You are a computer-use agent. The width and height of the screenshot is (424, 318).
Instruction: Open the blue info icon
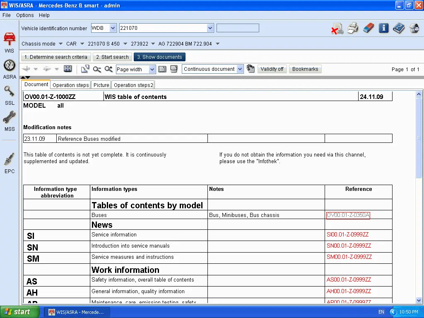(x=383, y=28)
